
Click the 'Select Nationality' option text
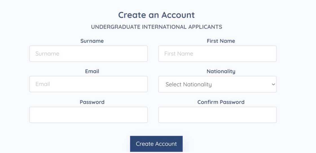[x=188, y=84]
